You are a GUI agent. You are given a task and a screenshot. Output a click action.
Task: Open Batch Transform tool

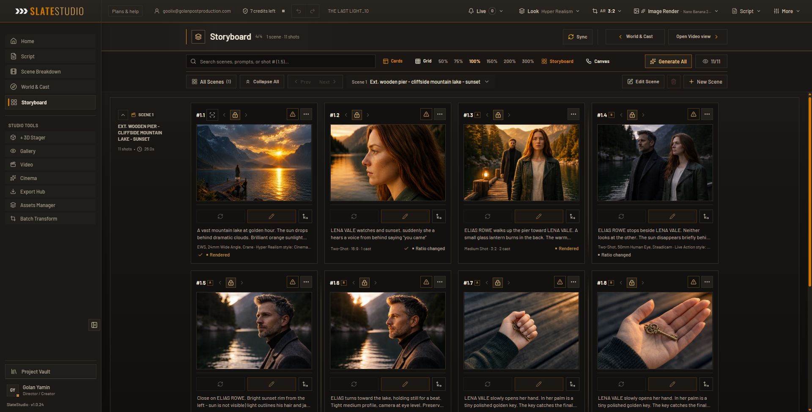(50, 219)
